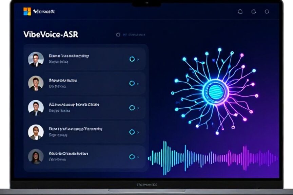The width and height of the screenshot is (293, 195).
Task: Click the third speaker's name text
Action: click(x=74, y=105)
